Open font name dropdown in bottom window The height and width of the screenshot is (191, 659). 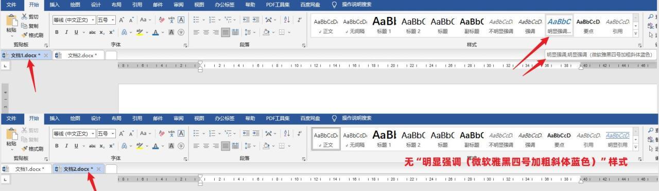(x=93, y=133)
